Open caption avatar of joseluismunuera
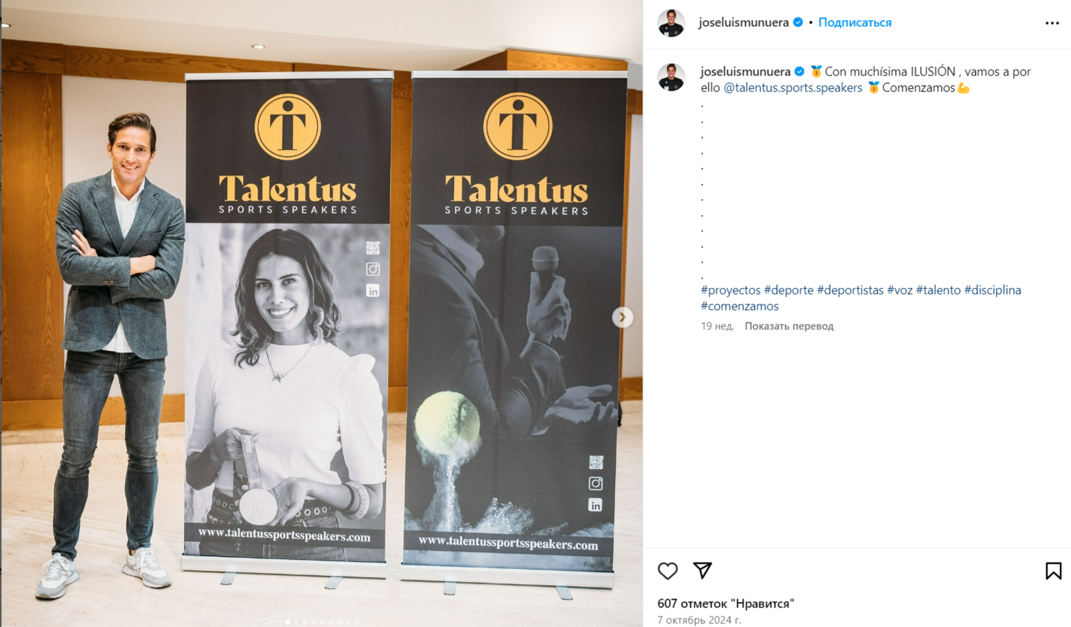The width and height of the screenshot is (1071, 627). tap(671, 77)
